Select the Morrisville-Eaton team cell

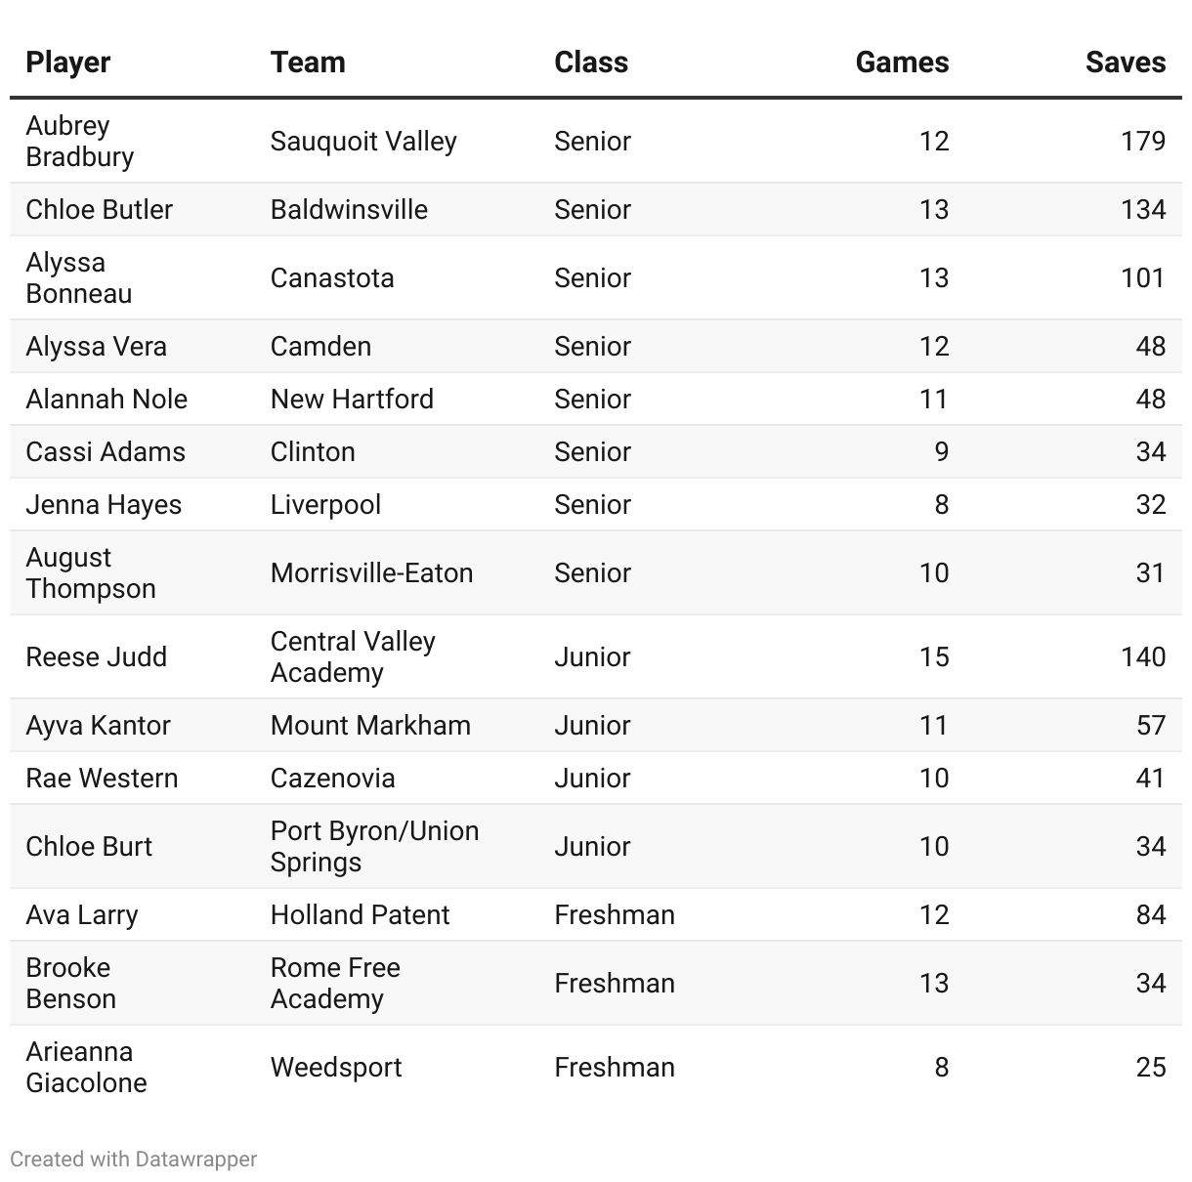click(371, 572)
